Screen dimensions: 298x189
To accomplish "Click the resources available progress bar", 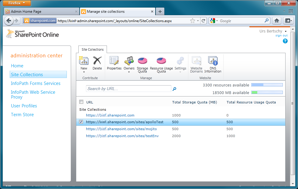I will [267, 85].
